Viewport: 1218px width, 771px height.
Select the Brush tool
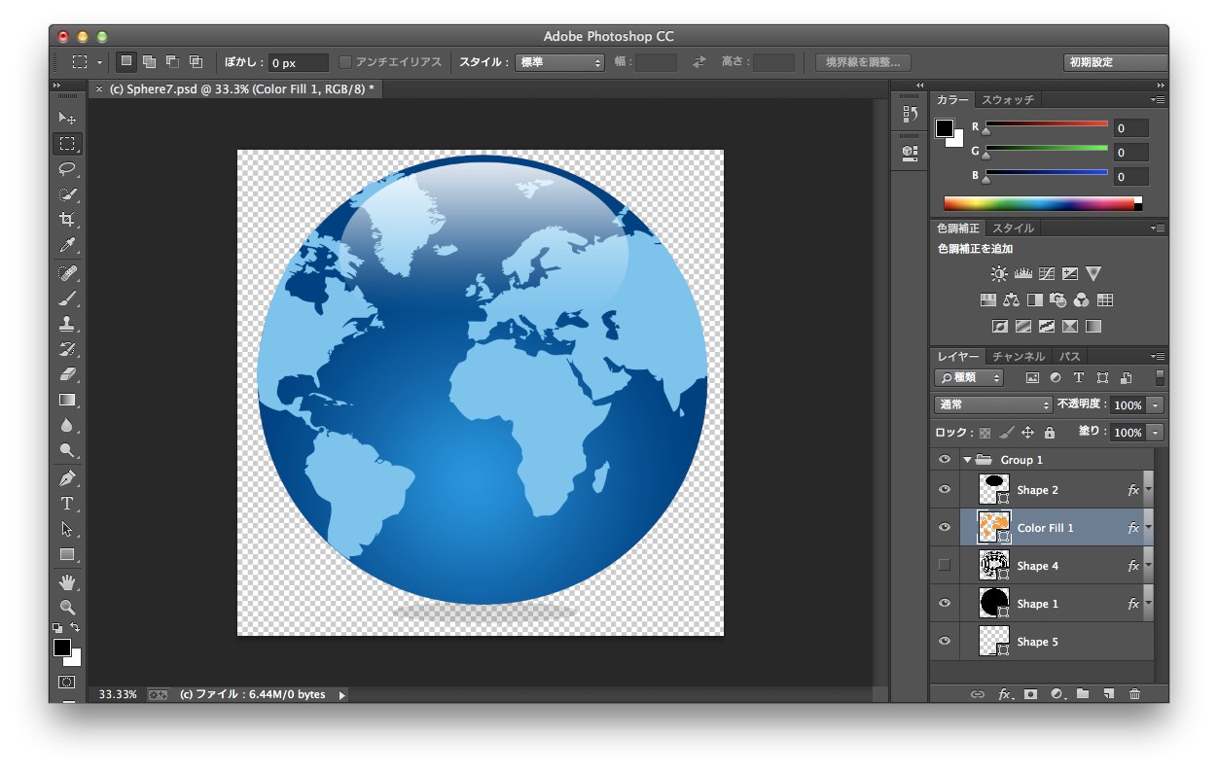coord(67,298)
